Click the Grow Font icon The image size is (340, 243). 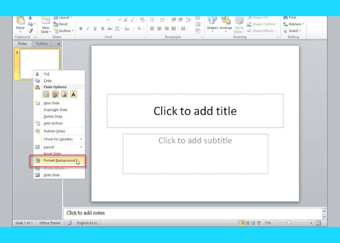[125, 20]
